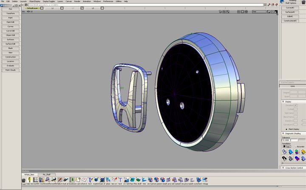Viewport: 306px width, 190px height.
Task: Open the Surfaces palette button
Action: click(x=10, y=39)
